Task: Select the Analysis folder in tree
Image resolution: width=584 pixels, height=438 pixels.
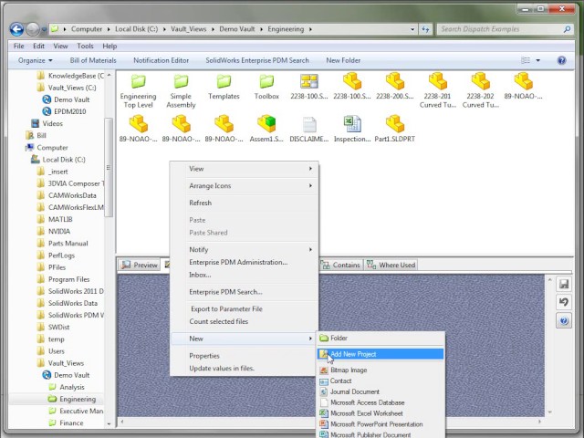Action: point(67,387)
